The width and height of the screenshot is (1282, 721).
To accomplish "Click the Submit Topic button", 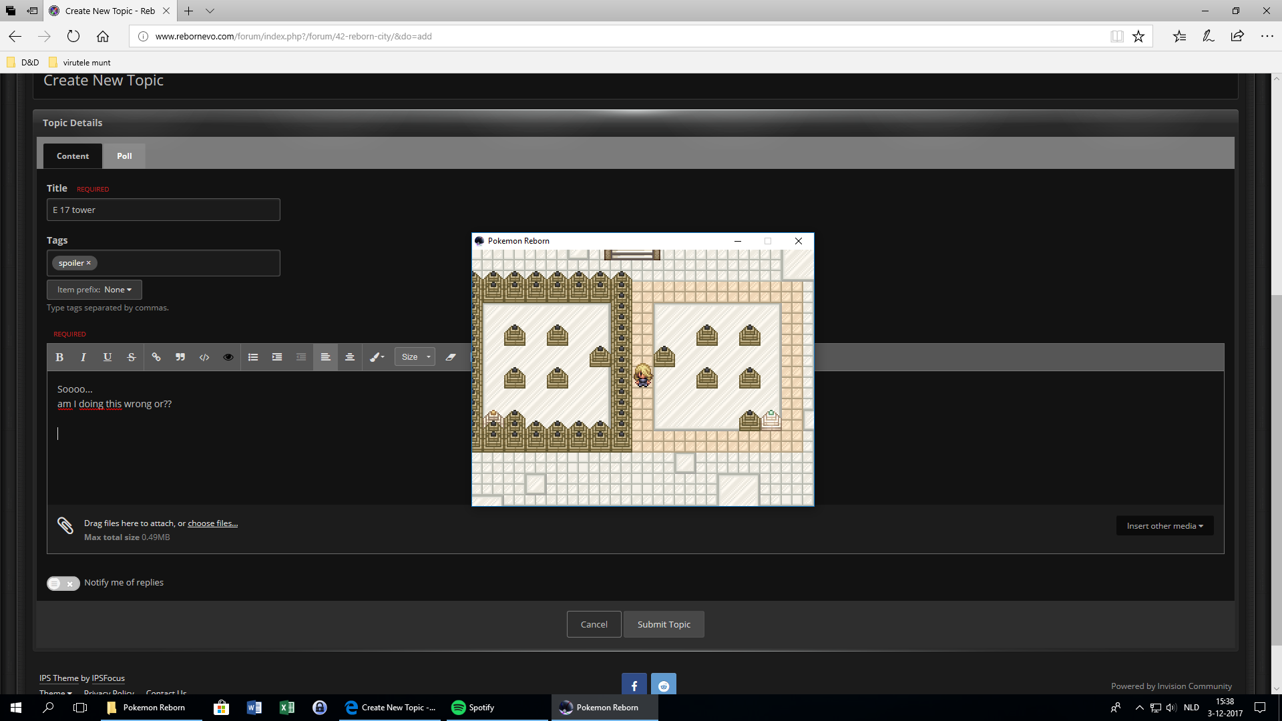I will click(664, 625).
